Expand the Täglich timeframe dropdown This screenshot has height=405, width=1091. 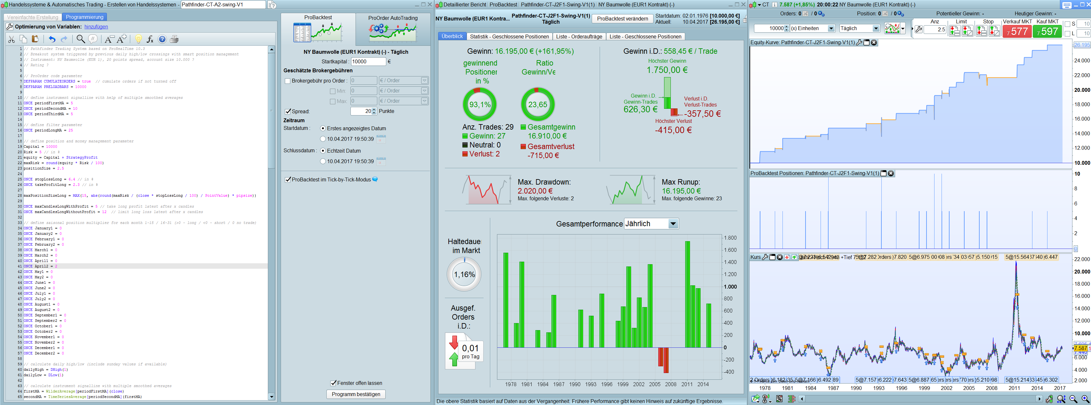click(x=875, y=29)
